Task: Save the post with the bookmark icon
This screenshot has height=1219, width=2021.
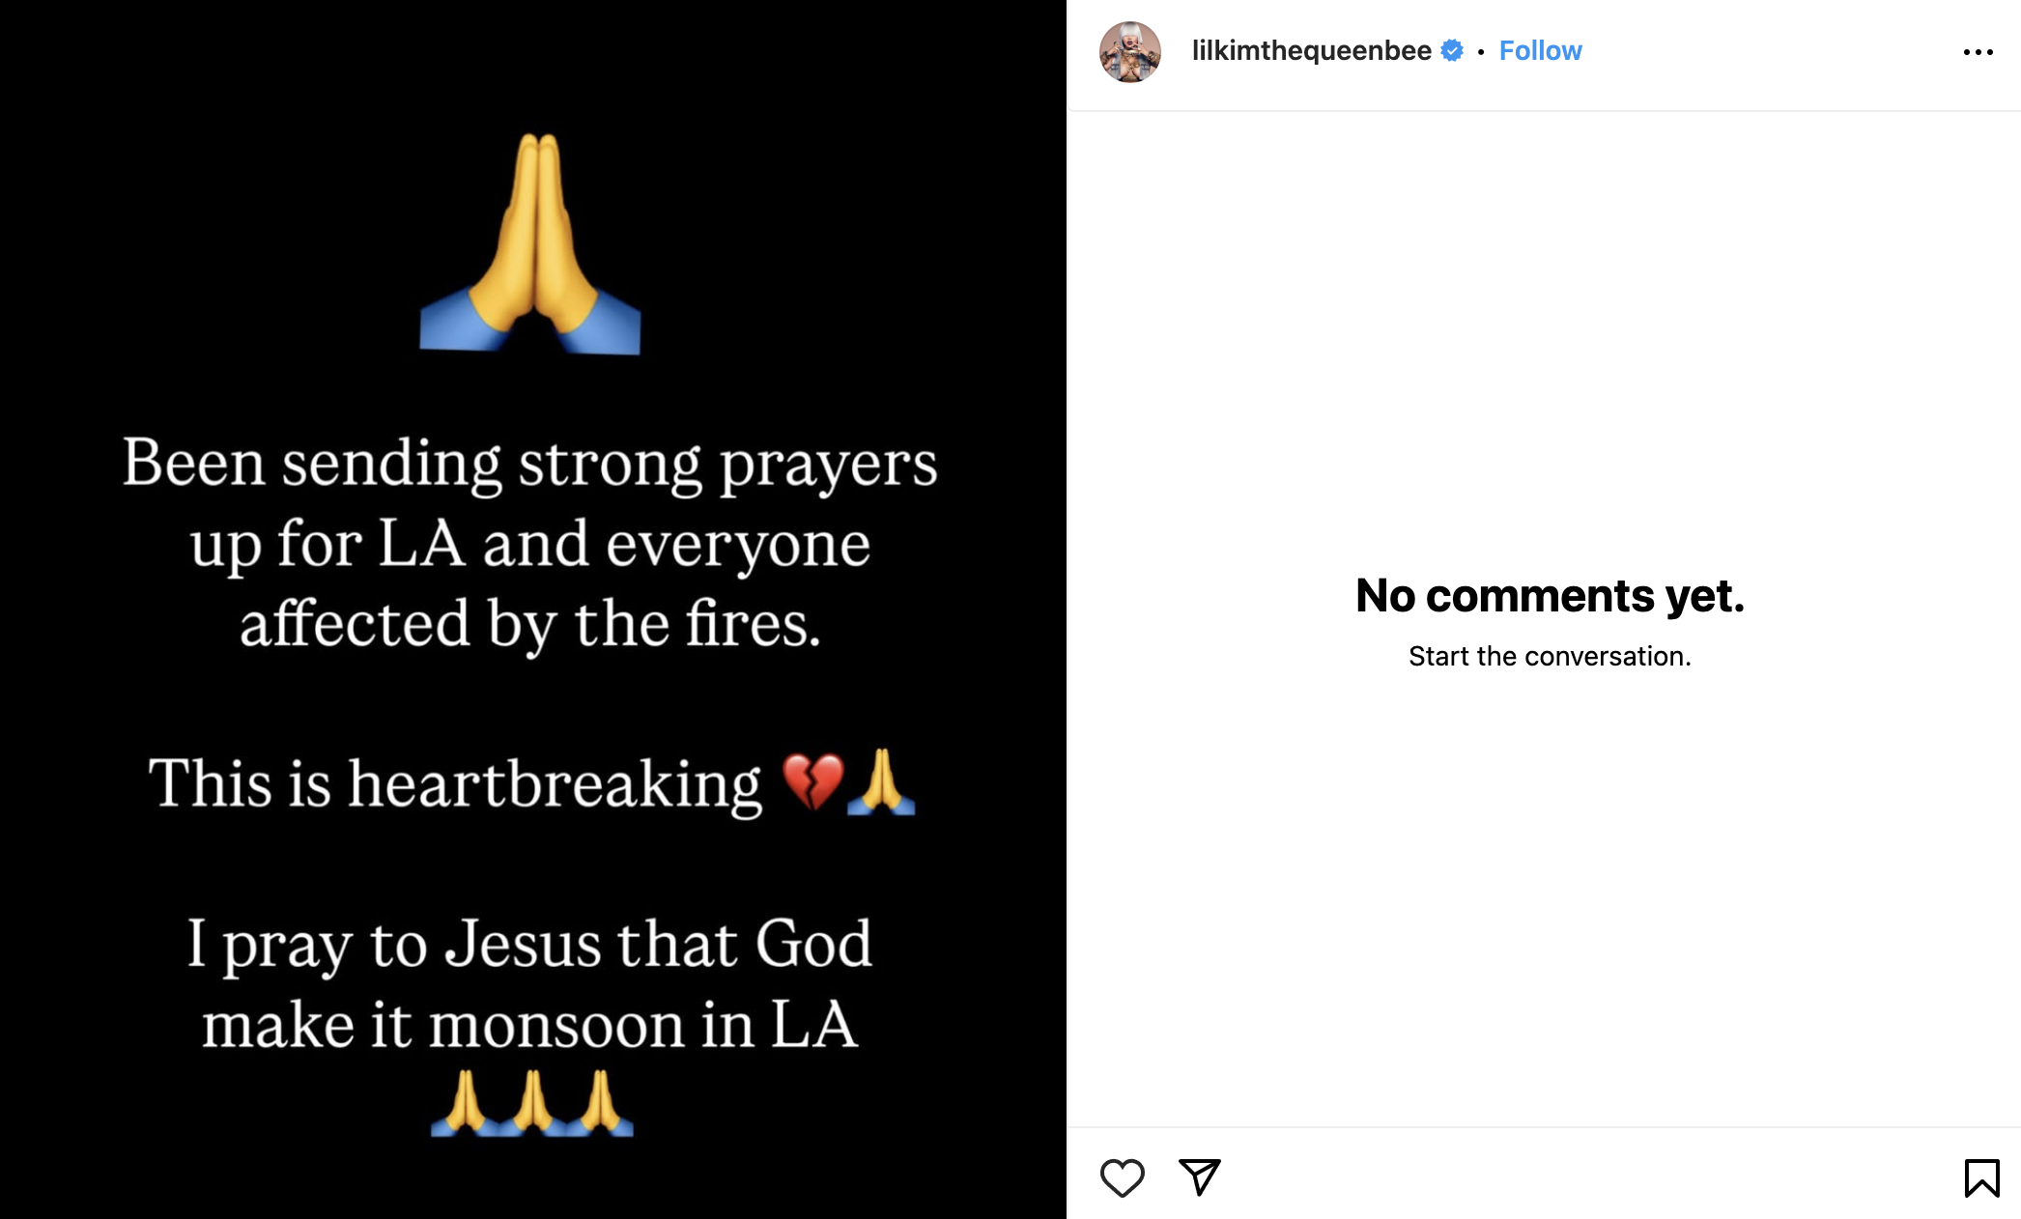Action: (x=1981, y=1177)
